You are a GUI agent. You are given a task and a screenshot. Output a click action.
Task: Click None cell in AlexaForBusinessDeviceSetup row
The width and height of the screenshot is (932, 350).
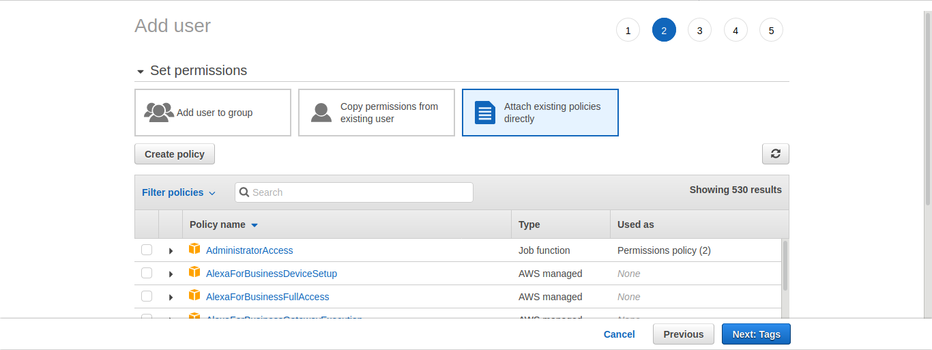pos(629,274)
